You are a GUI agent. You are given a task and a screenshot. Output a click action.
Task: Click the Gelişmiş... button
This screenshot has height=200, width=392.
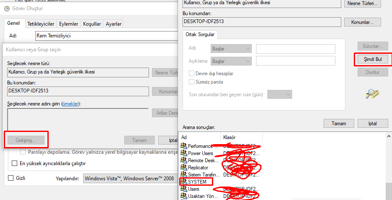pos(26,140)
